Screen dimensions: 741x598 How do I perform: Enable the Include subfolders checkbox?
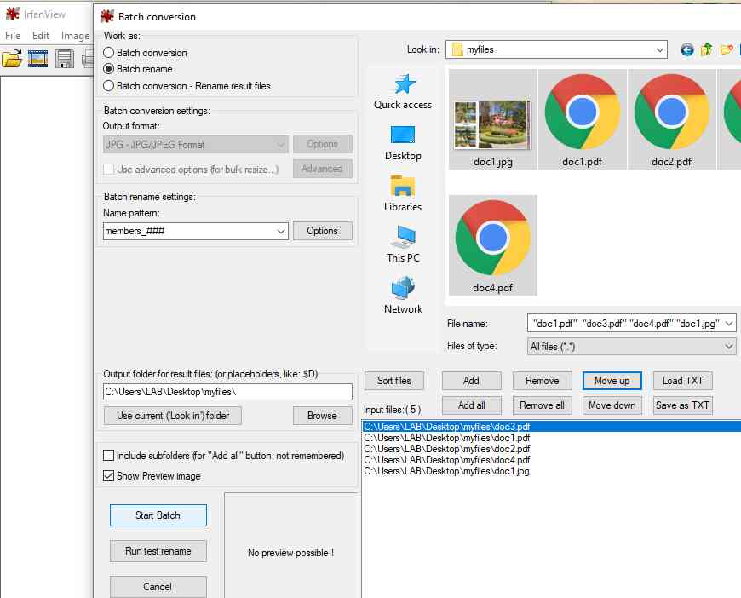(108, 456)
